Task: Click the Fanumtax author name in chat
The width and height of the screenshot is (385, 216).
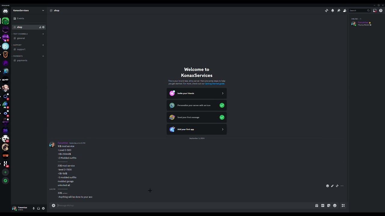Action: tap(63, 143)
